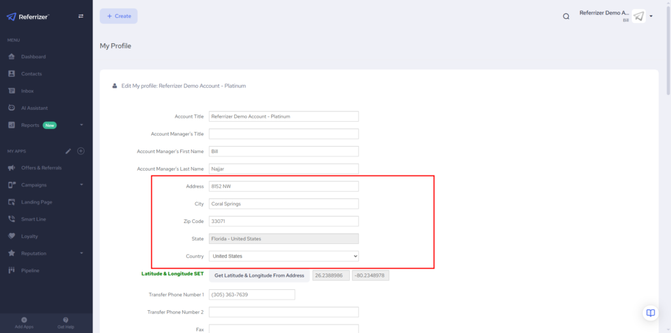The width and height of the screenshot is (671, 333).
Task: Expand the Reputation submenu
Action: pyautogui.click(x=81, y=253)
